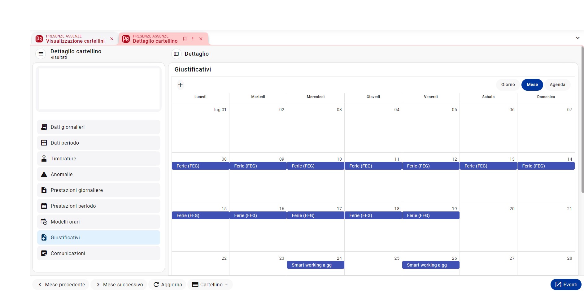
Task: Click the Timbrature person icon
Action: coord(44,159)
